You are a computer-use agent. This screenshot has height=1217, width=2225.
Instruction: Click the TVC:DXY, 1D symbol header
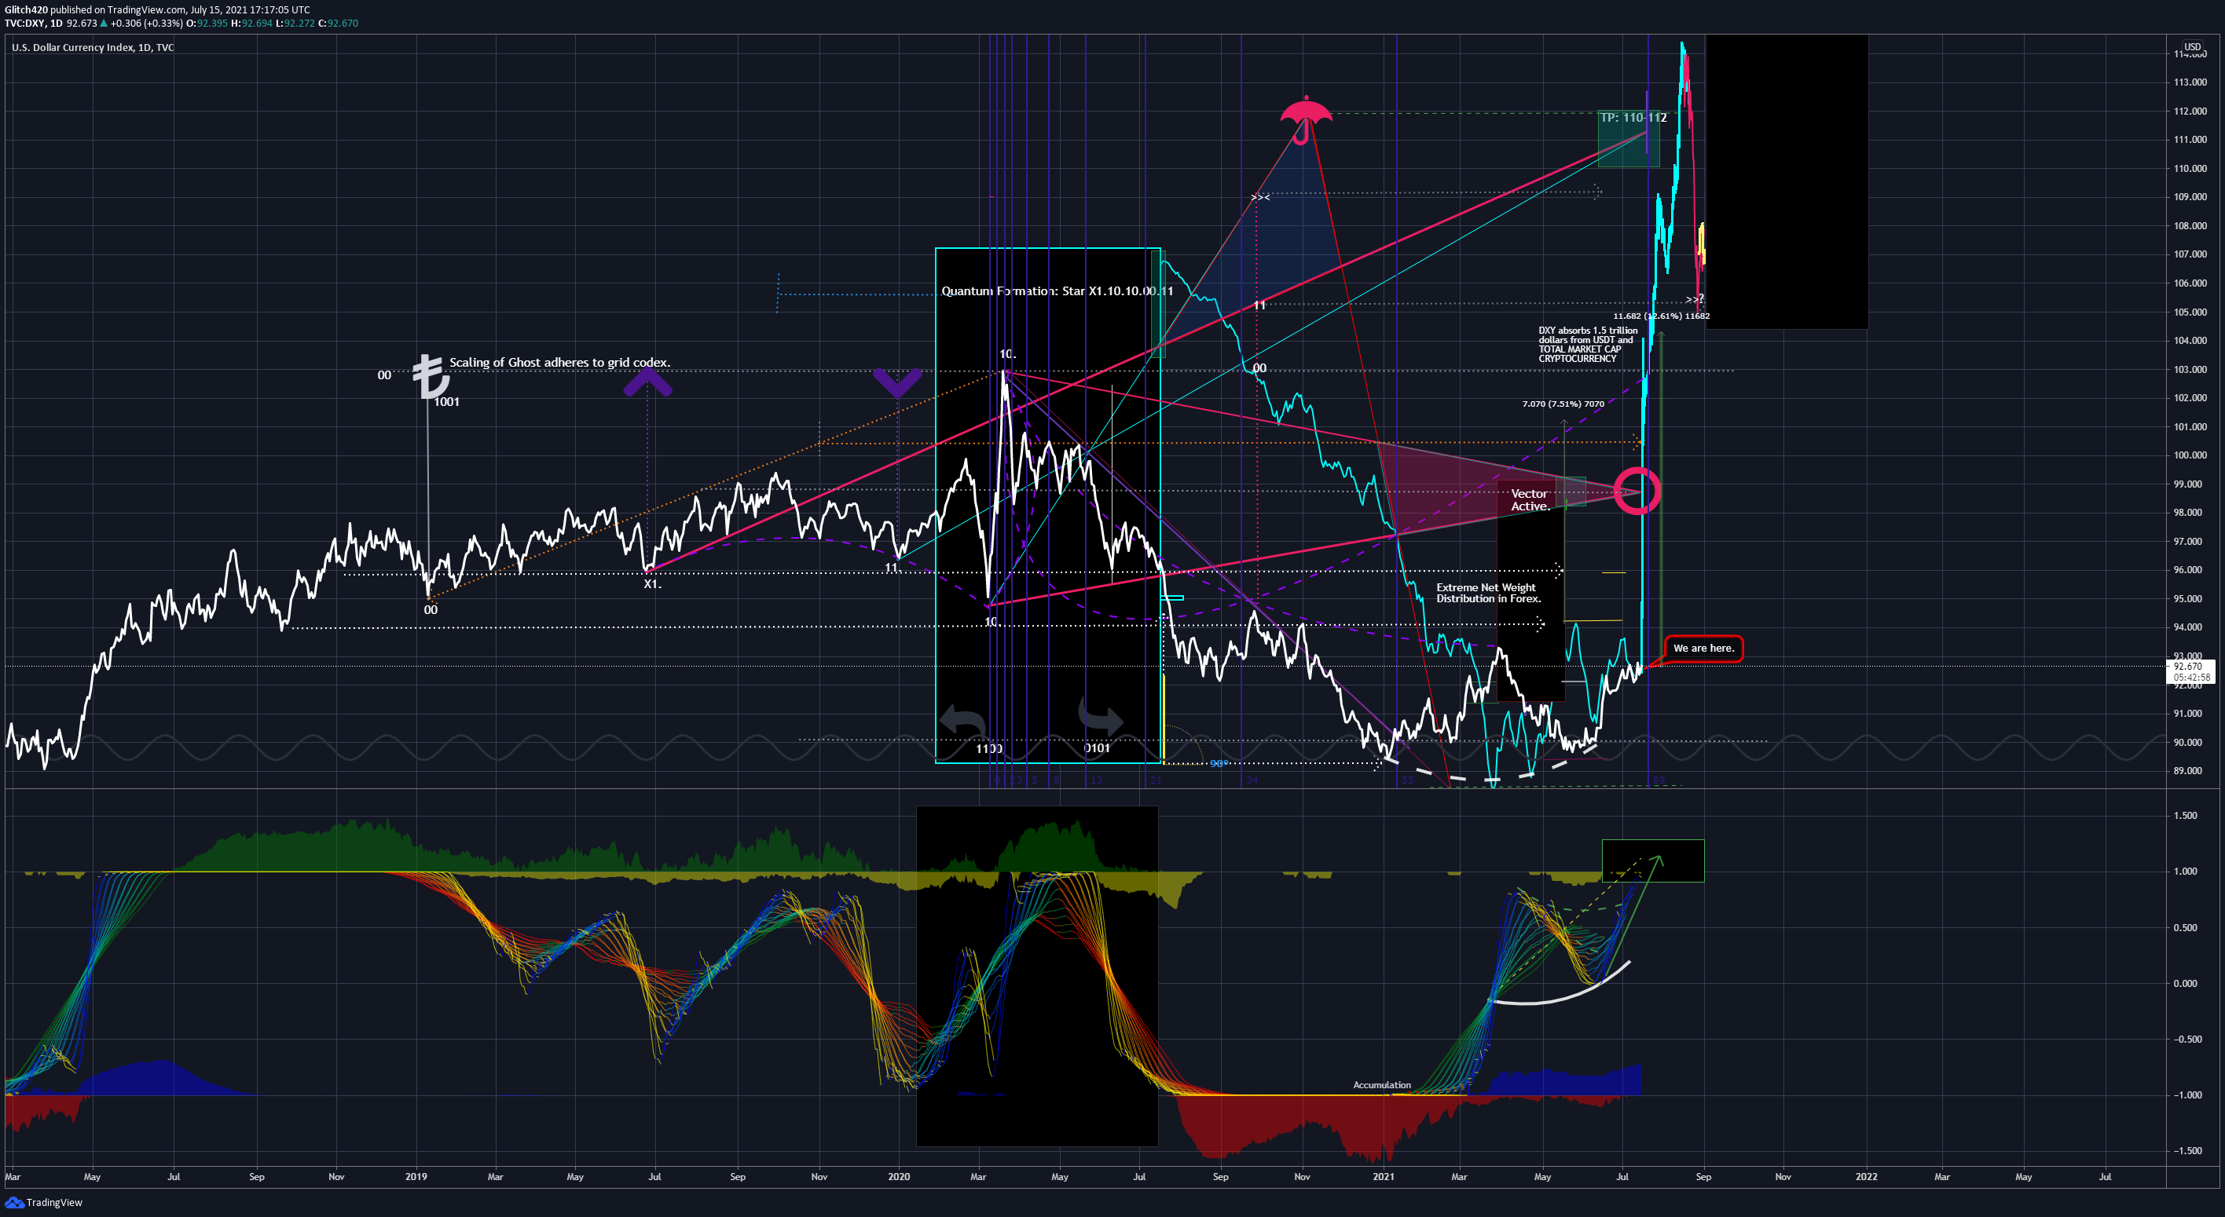point(33,24)
